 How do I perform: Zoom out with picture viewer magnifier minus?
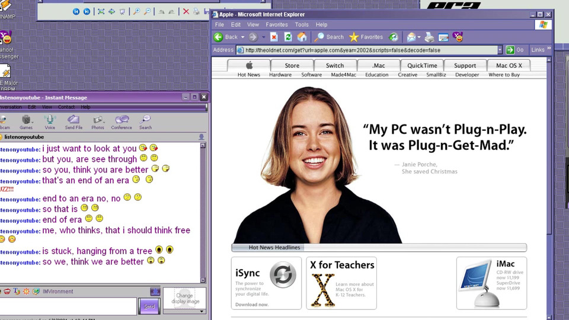pos(147,12)
